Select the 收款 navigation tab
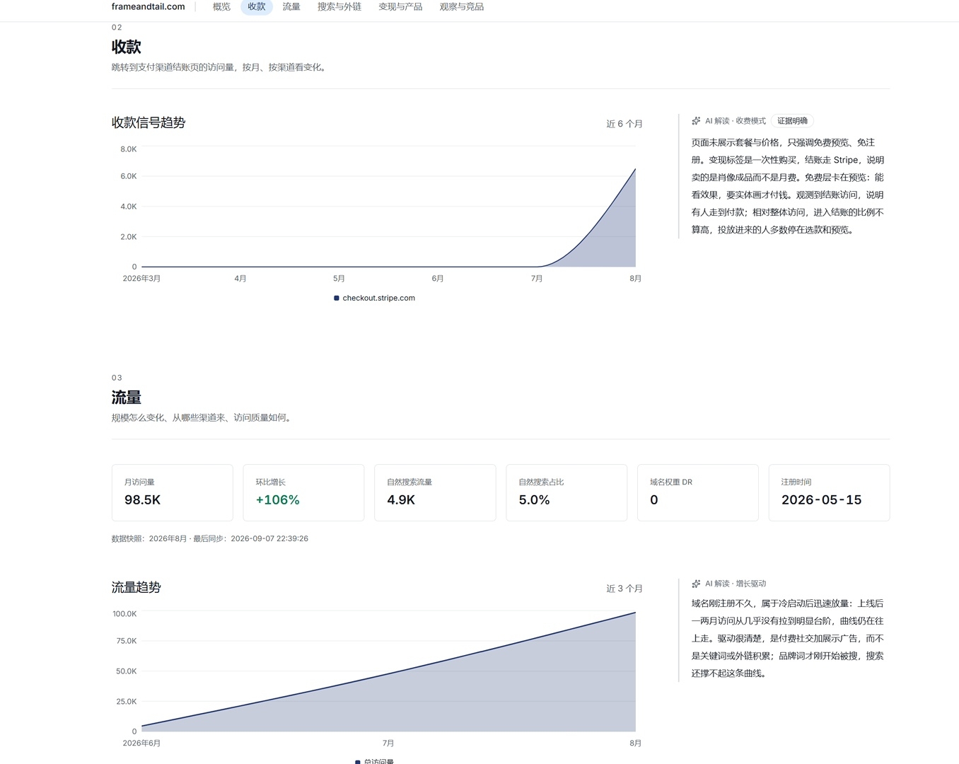The image size is (959, 764). [x=257, y=7]
